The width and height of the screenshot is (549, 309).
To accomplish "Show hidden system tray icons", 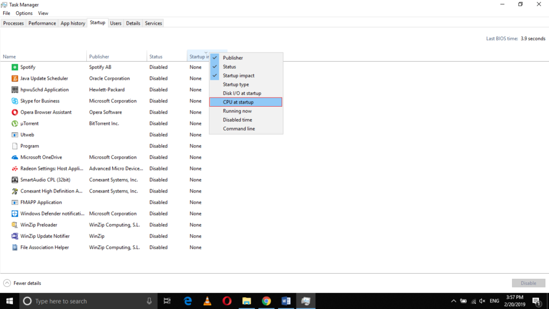I will coord(454,301).
